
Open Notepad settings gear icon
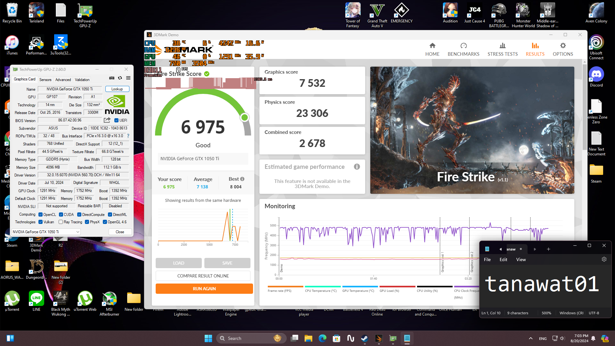coord(604,259)
